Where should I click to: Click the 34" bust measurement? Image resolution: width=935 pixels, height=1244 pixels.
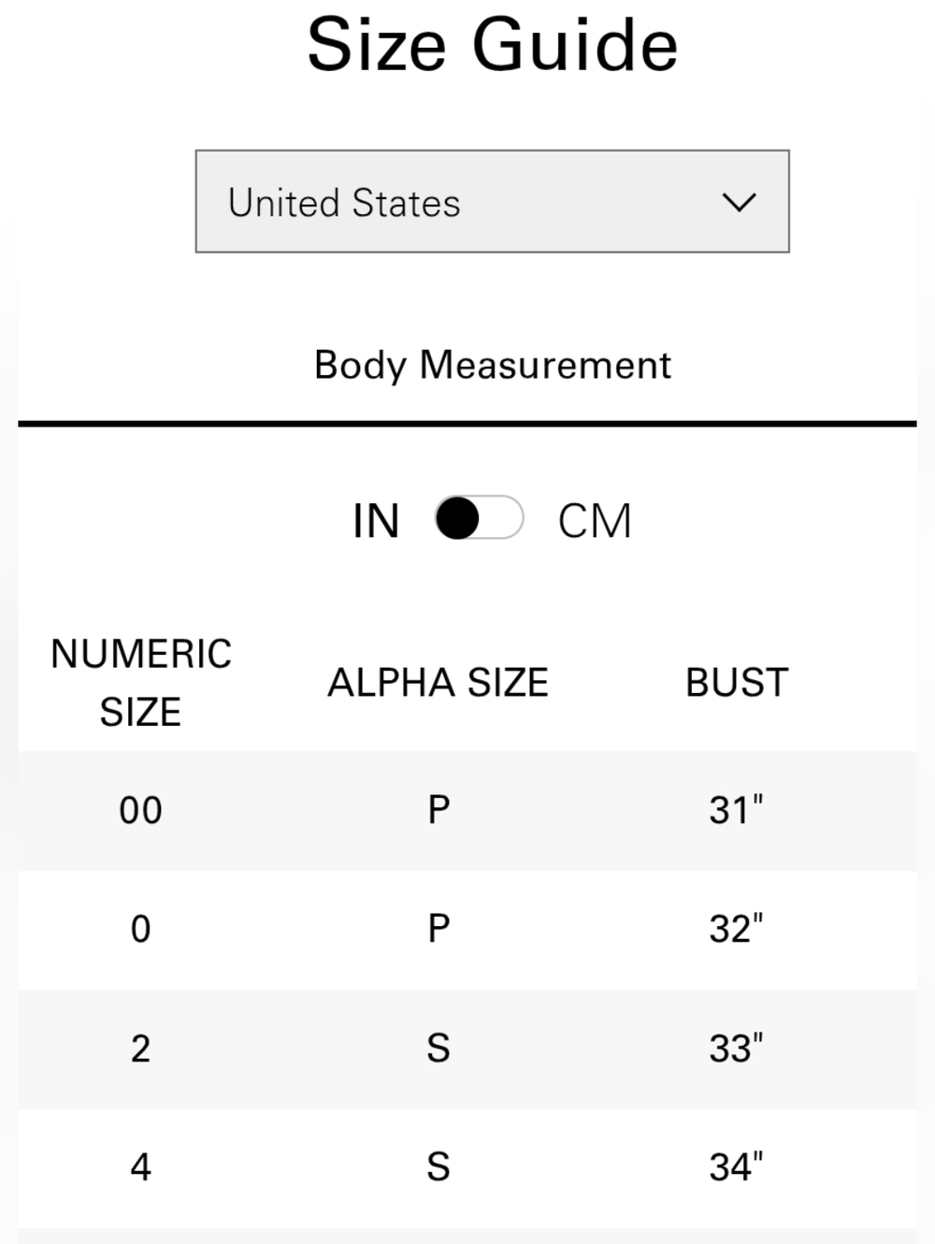pos(736,1166)
